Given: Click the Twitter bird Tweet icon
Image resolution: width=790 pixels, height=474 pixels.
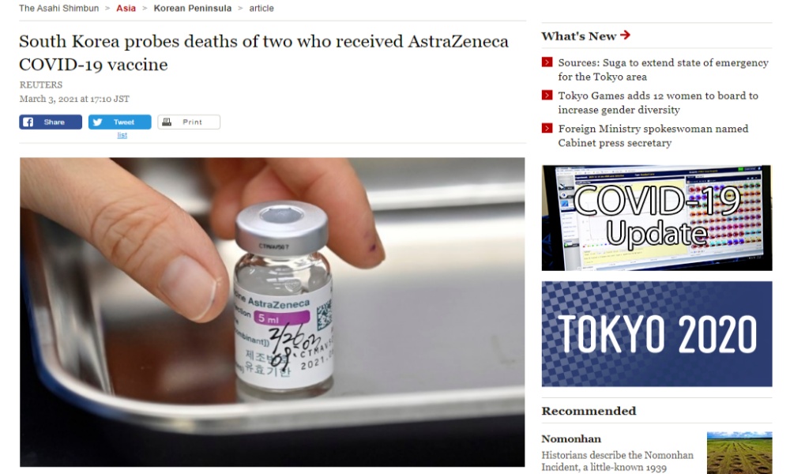Looking at the screenshot, I should tap(98, 122).
